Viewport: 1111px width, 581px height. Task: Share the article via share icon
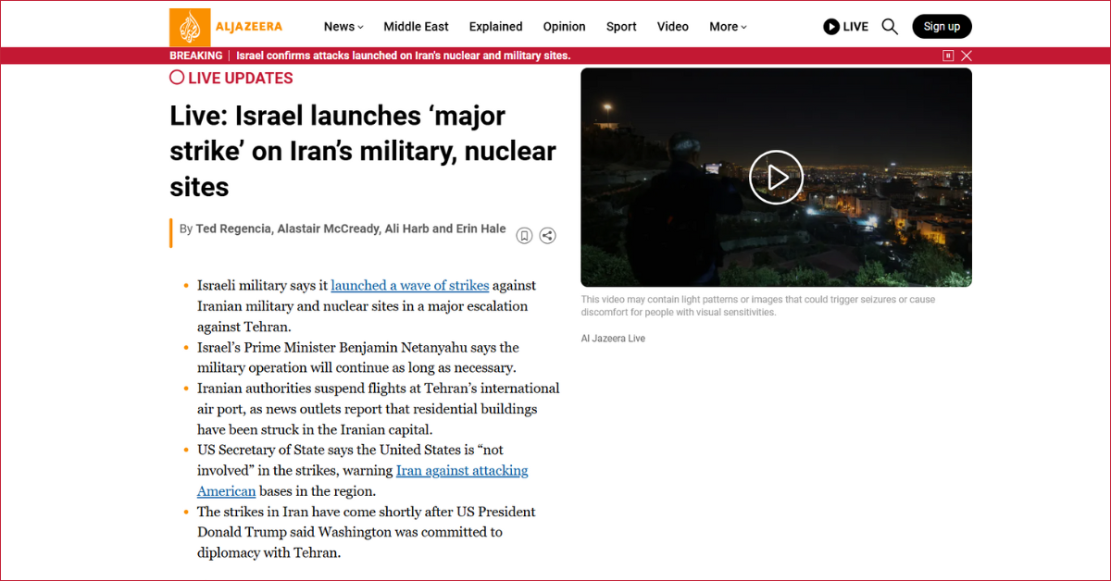pos(548,236)
